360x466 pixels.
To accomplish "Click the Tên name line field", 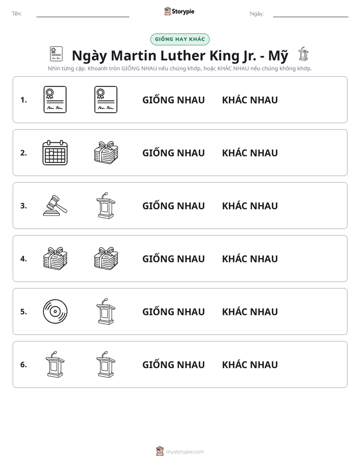I will point(83,14).
